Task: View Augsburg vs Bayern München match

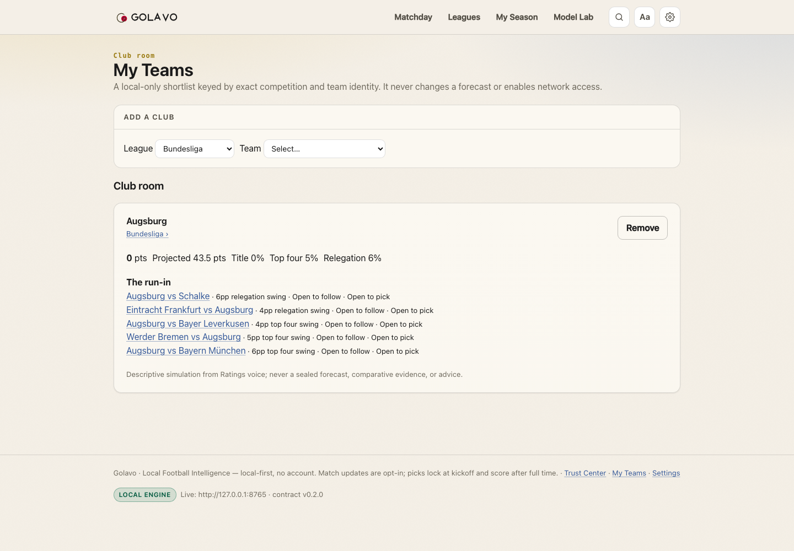Action: point(186,351)
